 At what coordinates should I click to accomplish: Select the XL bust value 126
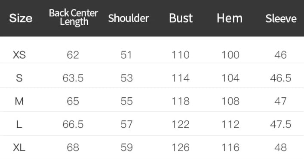tap(181, 147)
